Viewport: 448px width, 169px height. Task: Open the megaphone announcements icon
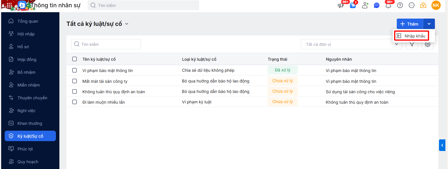click(x=341, y=5)
